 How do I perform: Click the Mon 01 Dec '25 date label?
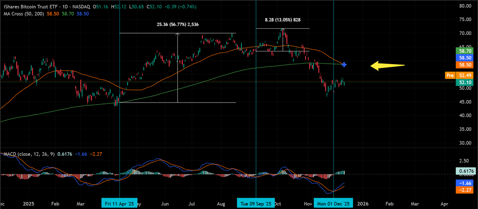pyautogui.click(x=333, y=203)
